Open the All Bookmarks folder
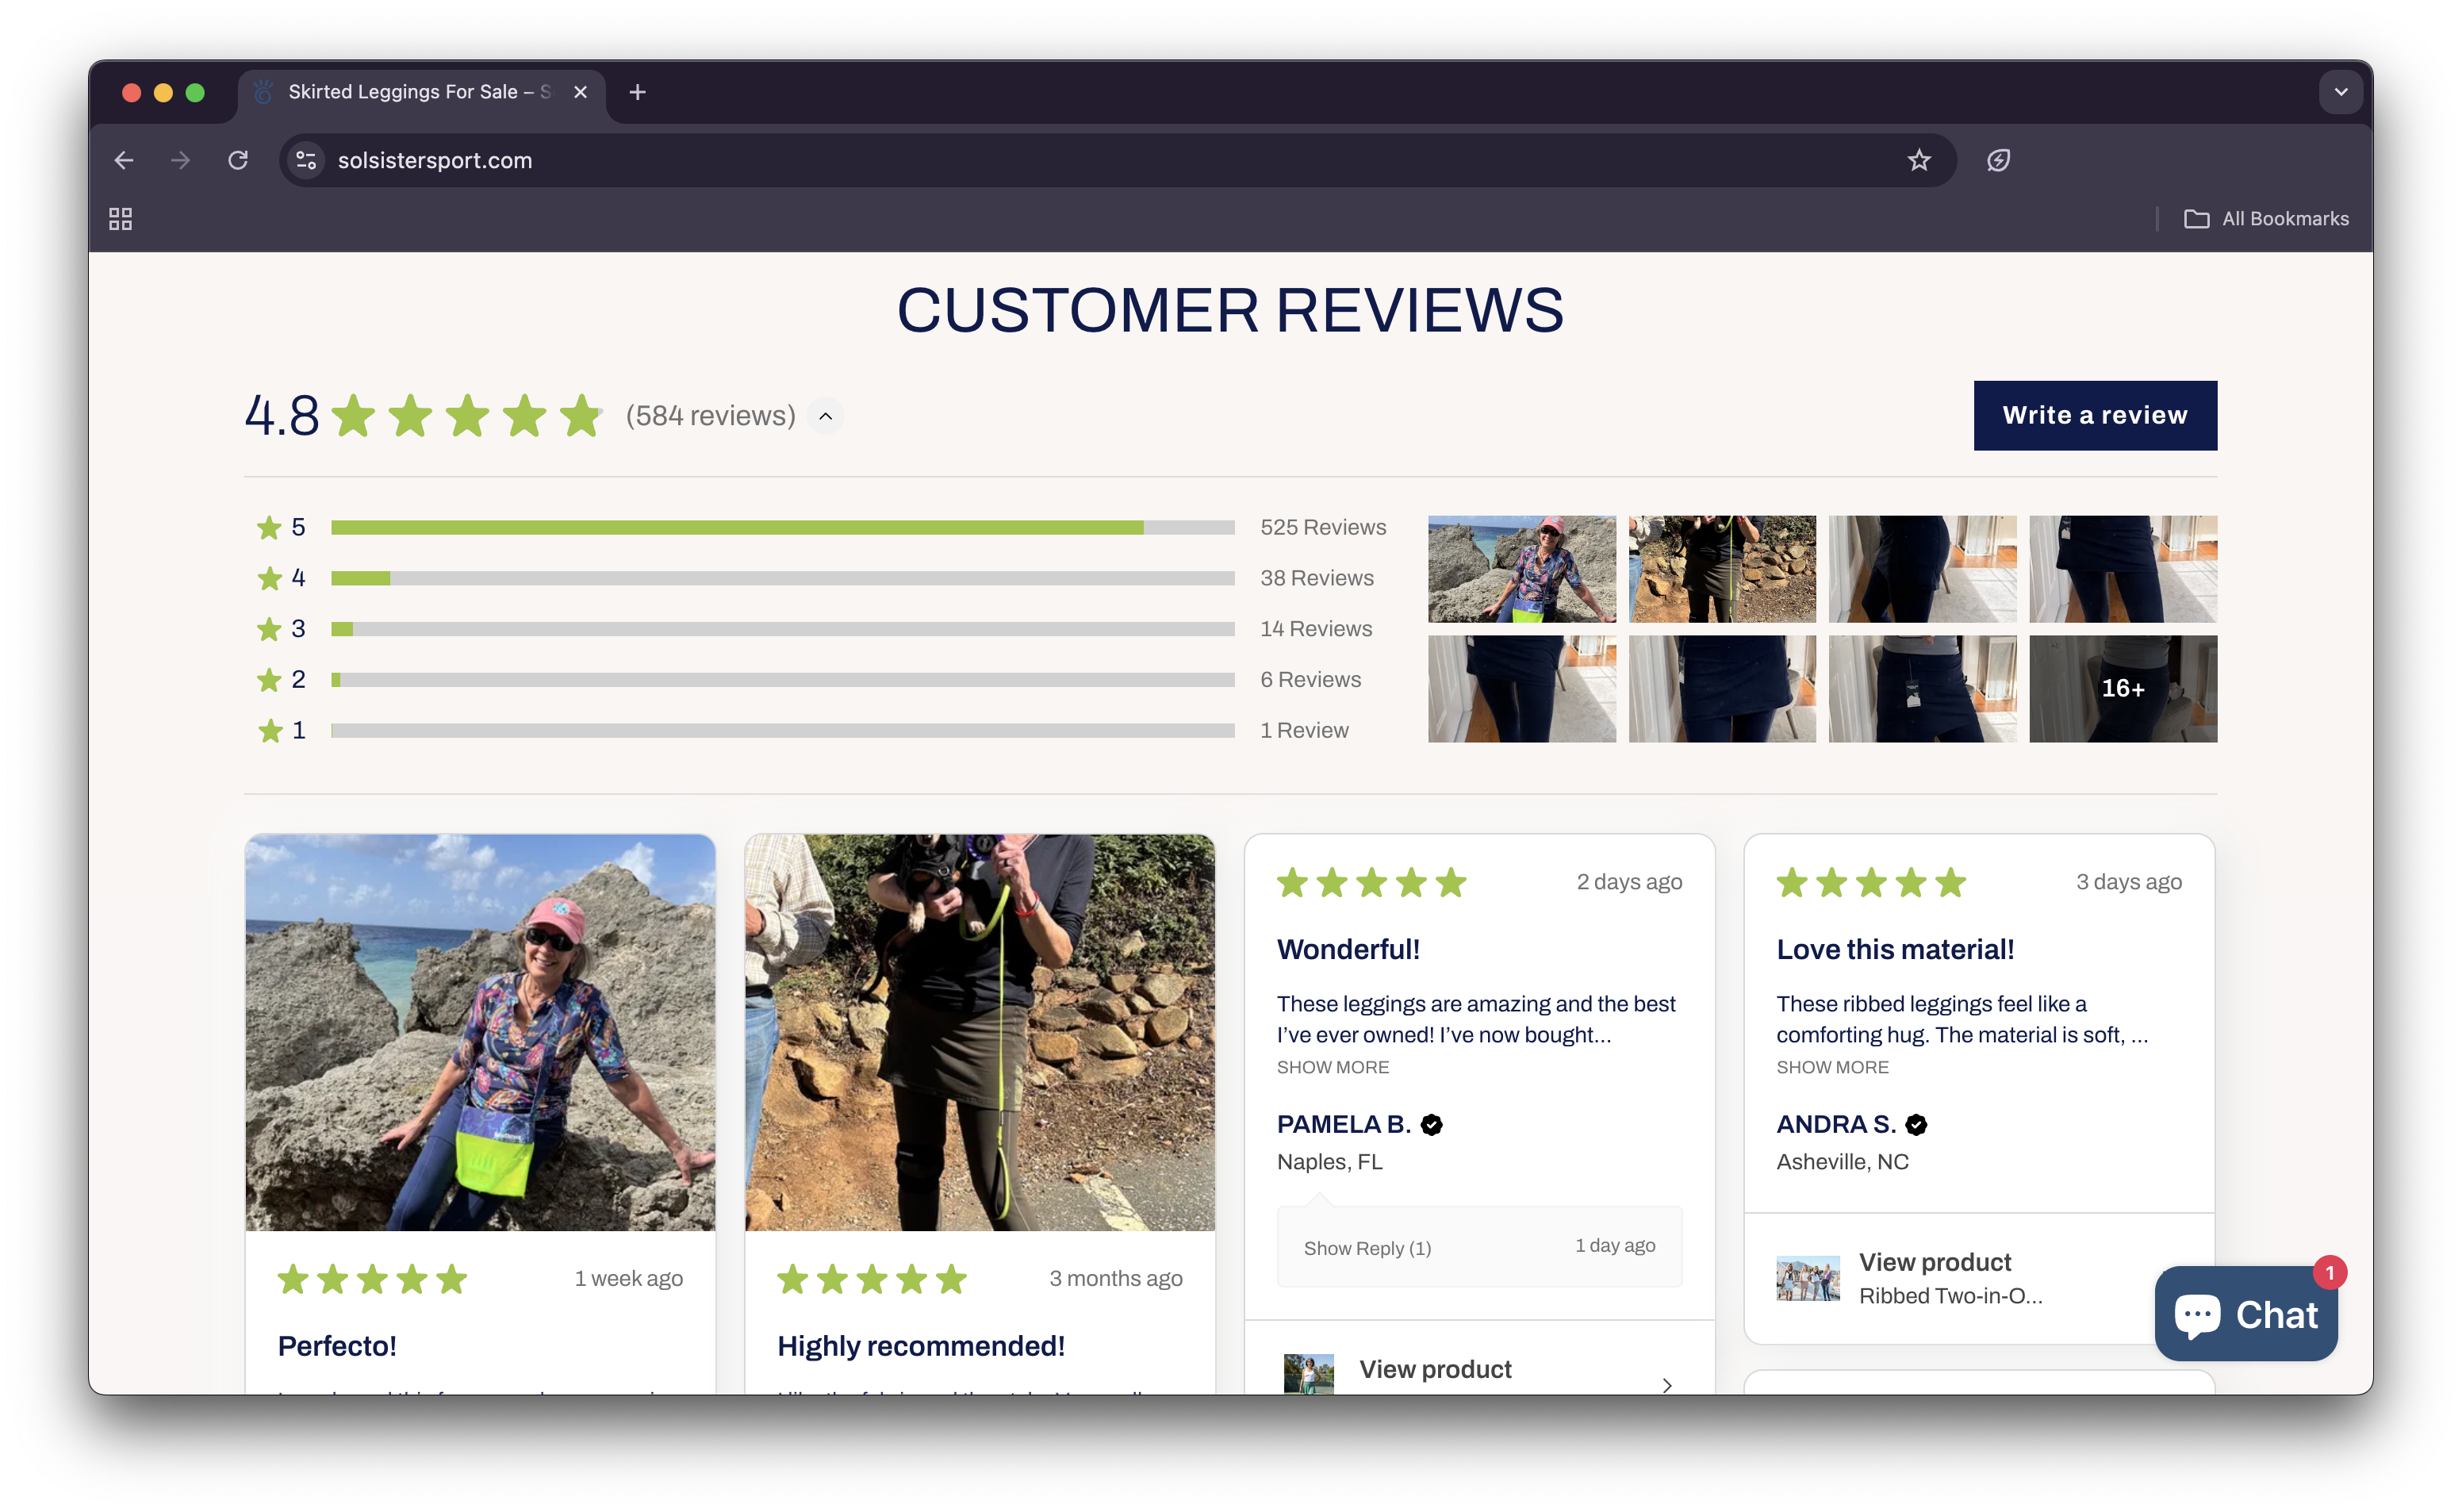Image resolution: width=2462 pixels, height=1512 pixels. pos(2266,219)
